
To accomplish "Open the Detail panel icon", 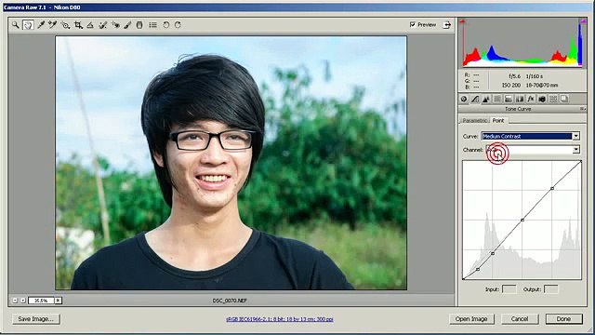I will 486,100.
